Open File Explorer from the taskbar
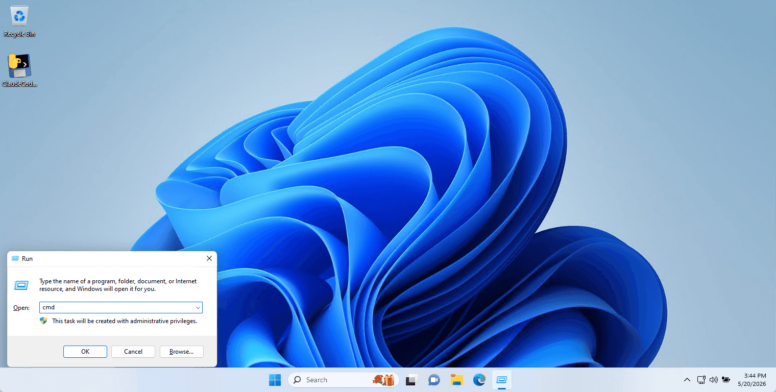 pyautogui.click(x=456, y=380)
